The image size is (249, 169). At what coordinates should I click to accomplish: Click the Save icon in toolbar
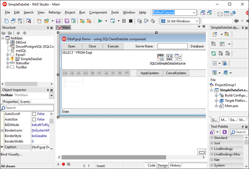[58, 21]
